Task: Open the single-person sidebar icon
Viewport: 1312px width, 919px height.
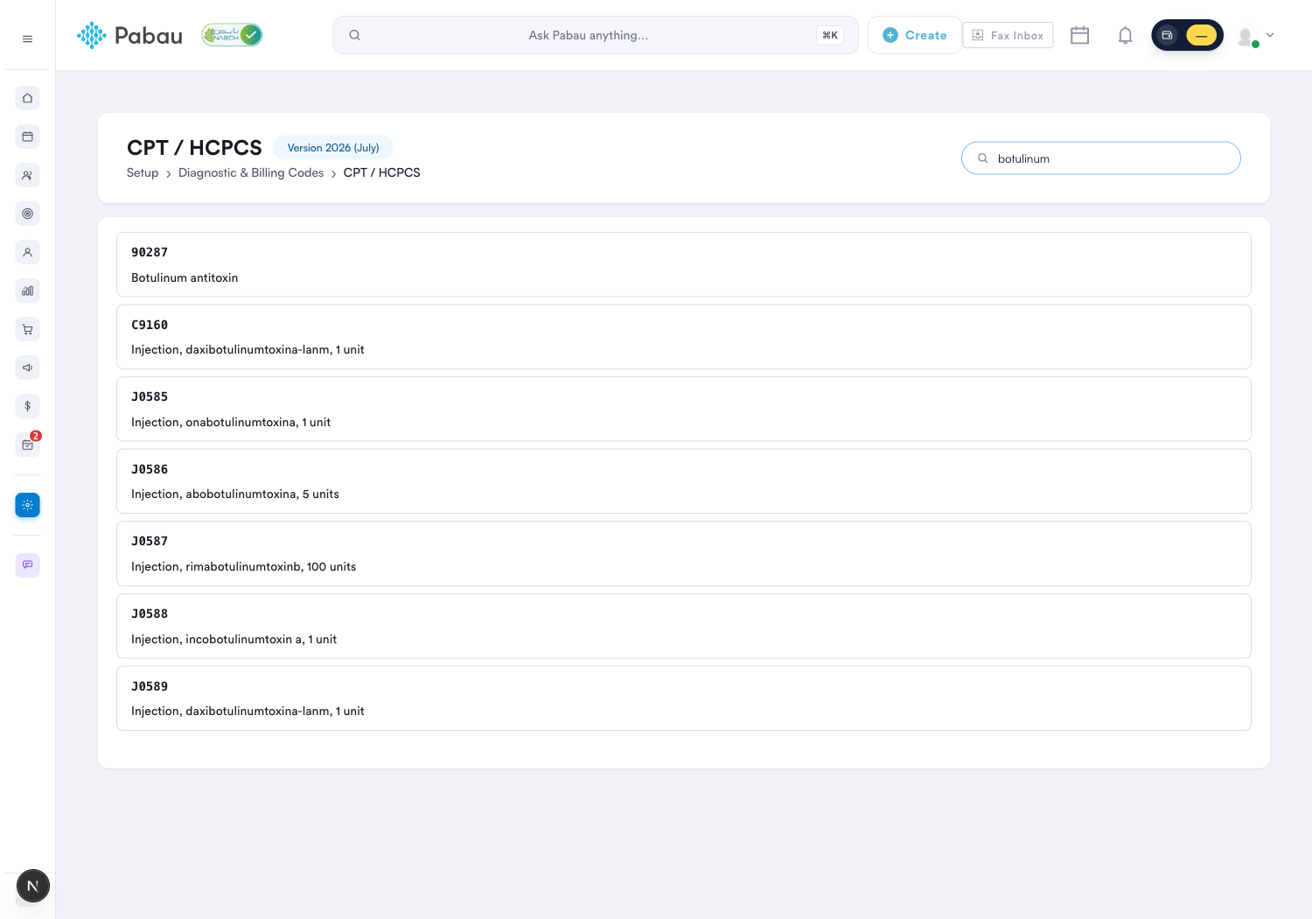Action: click(27, 252)
